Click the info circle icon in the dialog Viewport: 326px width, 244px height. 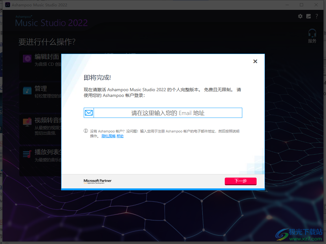[x=85, y=131]
